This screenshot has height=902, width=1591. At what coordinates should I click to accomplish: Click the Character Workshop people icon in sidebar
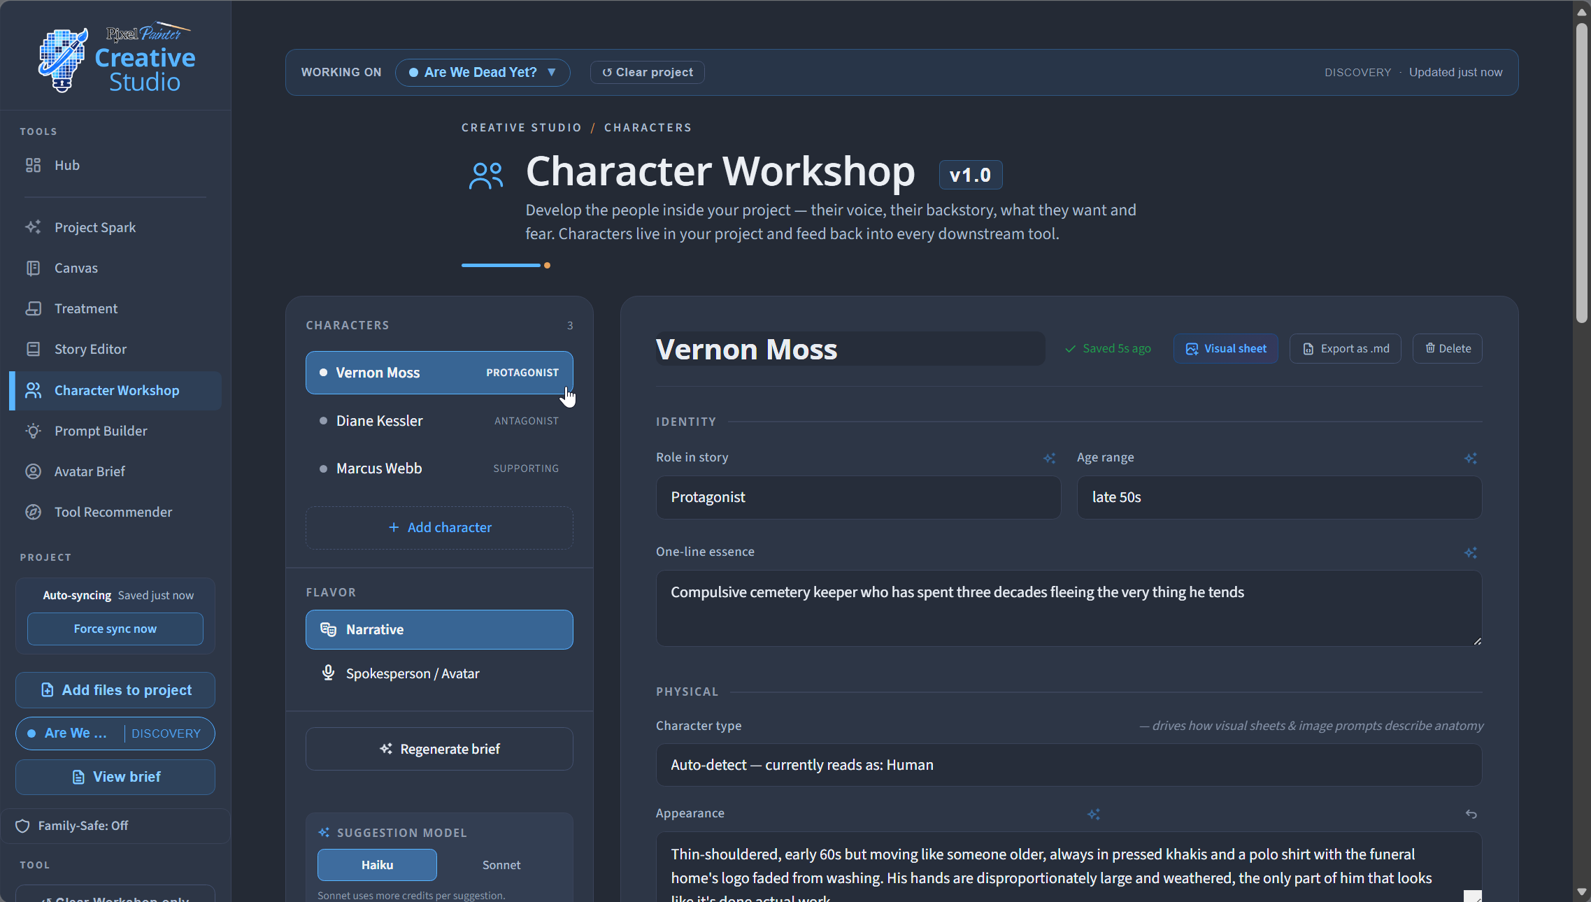[33, 390]
